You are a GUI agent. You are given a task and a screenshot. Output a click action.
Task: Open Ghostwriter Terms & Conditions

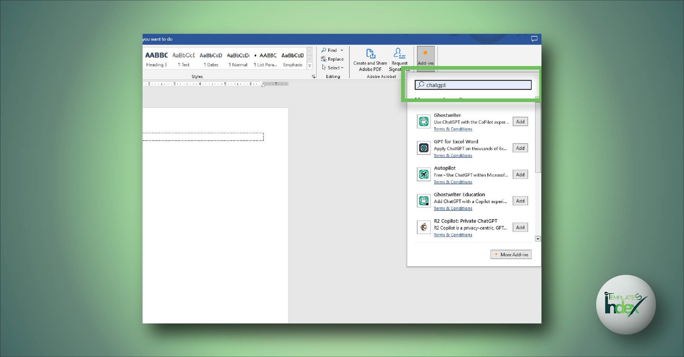453,129
